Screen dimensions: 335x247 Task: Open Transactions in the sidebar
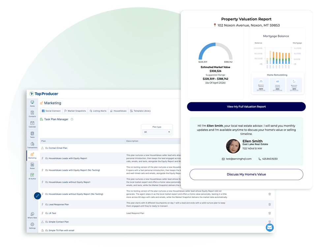pyautogui.click(x=32, y=145)
